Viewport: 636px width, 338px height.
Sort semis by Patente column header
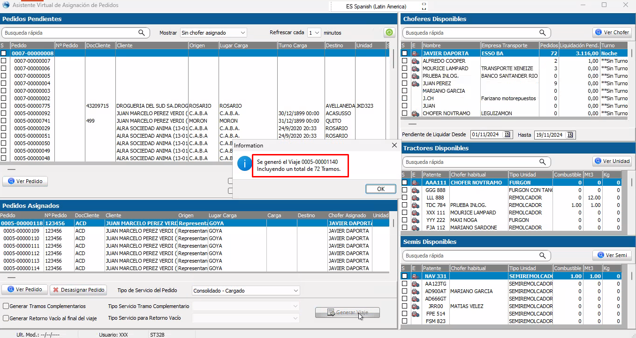click(435, 268)
